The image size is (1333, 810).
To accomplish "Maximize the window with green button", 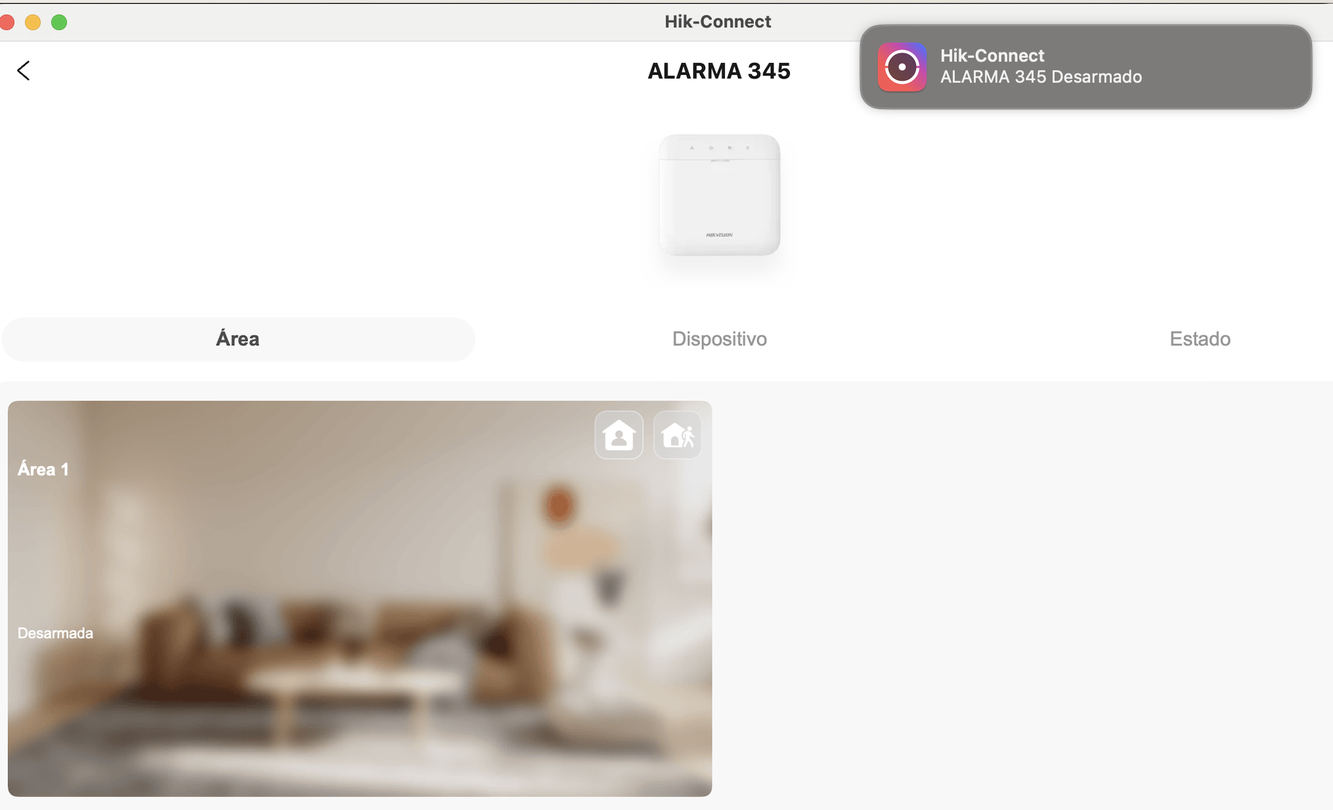I will coord(59,22).
